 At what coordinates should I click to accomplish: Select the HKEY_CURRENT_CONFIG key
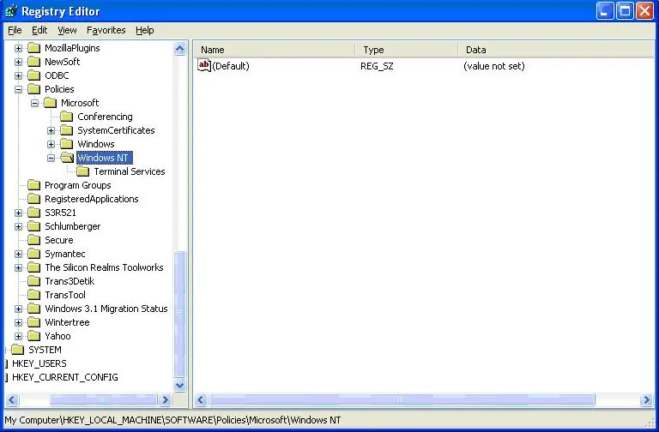[x=64, y=377]
